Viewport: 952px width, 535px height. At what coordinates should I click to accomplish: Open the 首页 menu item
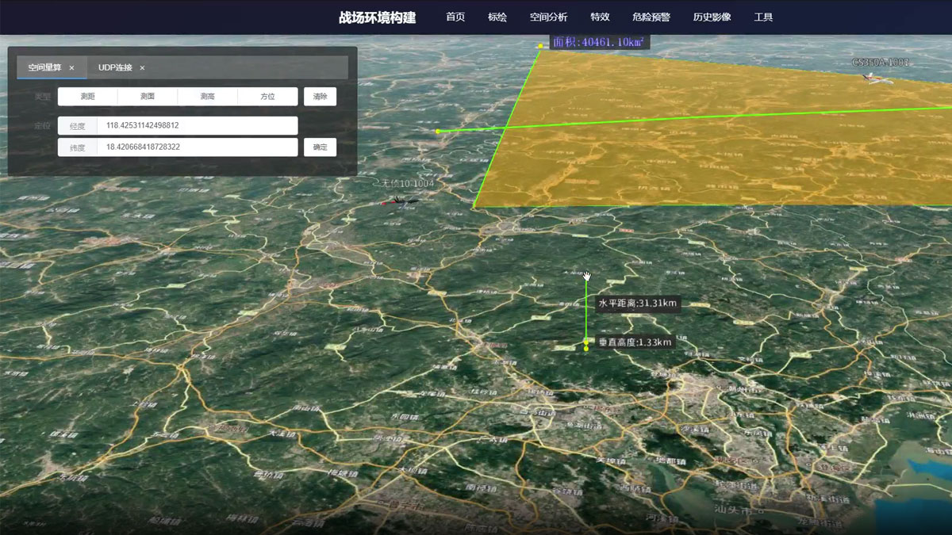click(455, 17)
